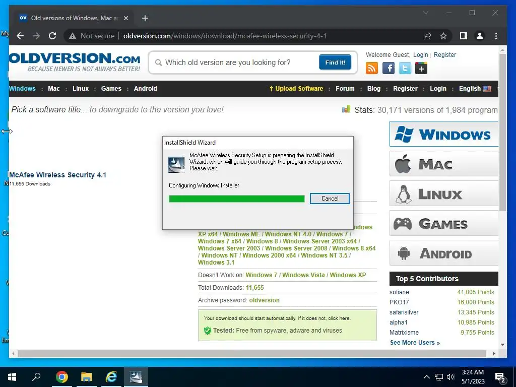Click the InstallShield taskbar icon

click(136, 377)
